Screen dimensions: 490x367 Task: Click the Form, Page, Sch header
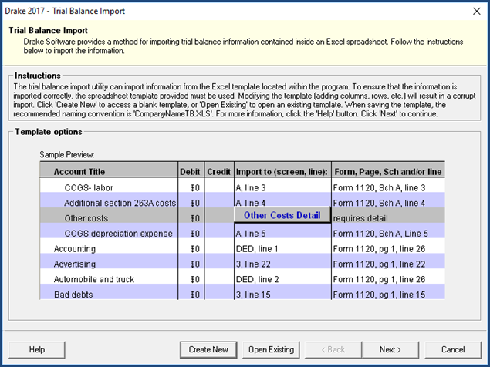387,171
